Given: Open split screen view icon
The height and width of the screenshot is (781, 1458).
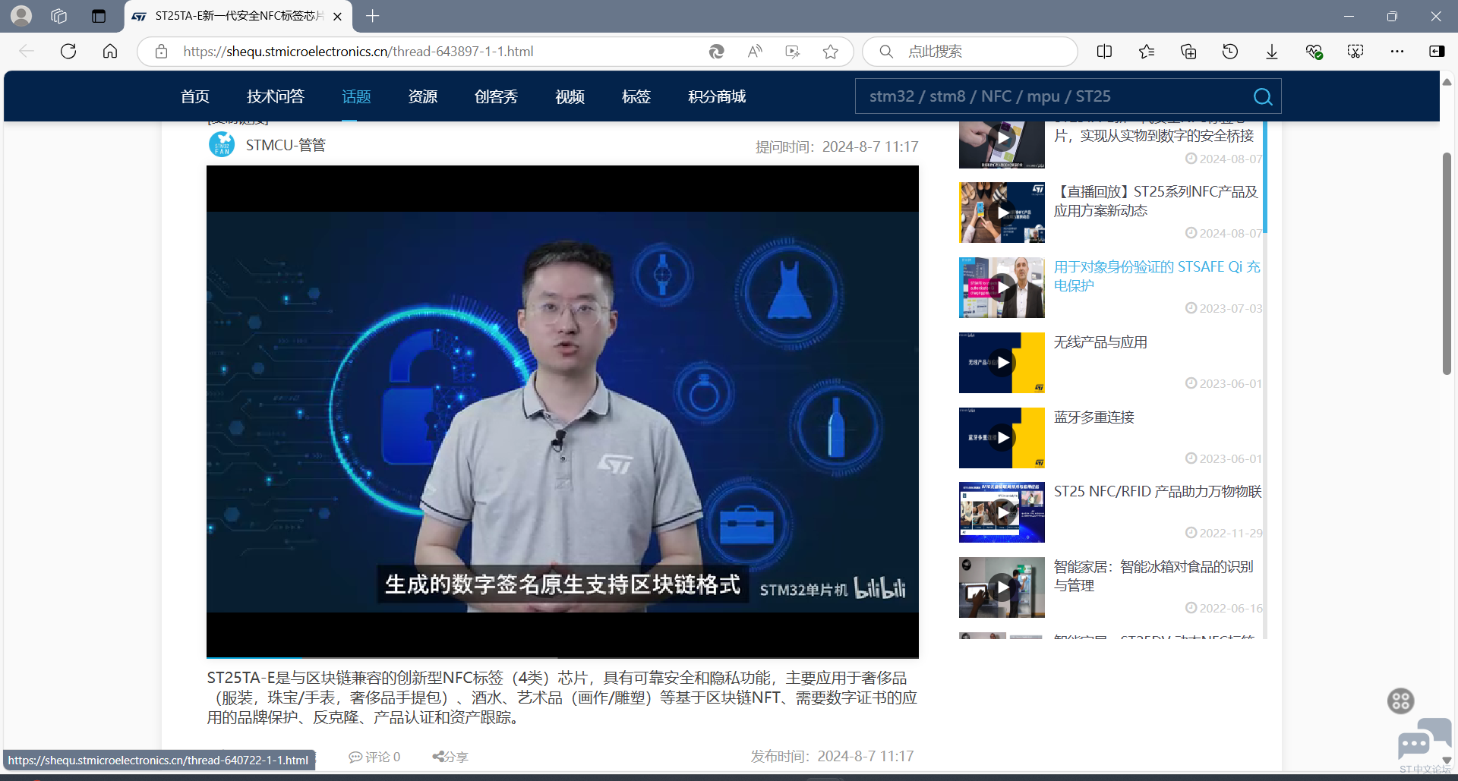Looking at the screenshot, I should point(1105,51).
